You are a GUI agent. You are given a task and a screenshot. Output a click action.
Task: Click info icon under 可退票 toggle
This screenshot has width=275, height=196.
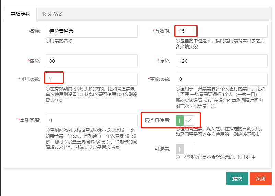(x=178, y=157)
